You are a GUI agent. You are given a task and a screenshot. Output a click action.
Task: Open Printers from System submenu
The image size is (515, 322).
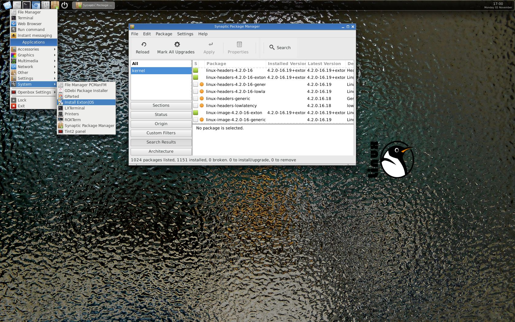coord(86,114)
